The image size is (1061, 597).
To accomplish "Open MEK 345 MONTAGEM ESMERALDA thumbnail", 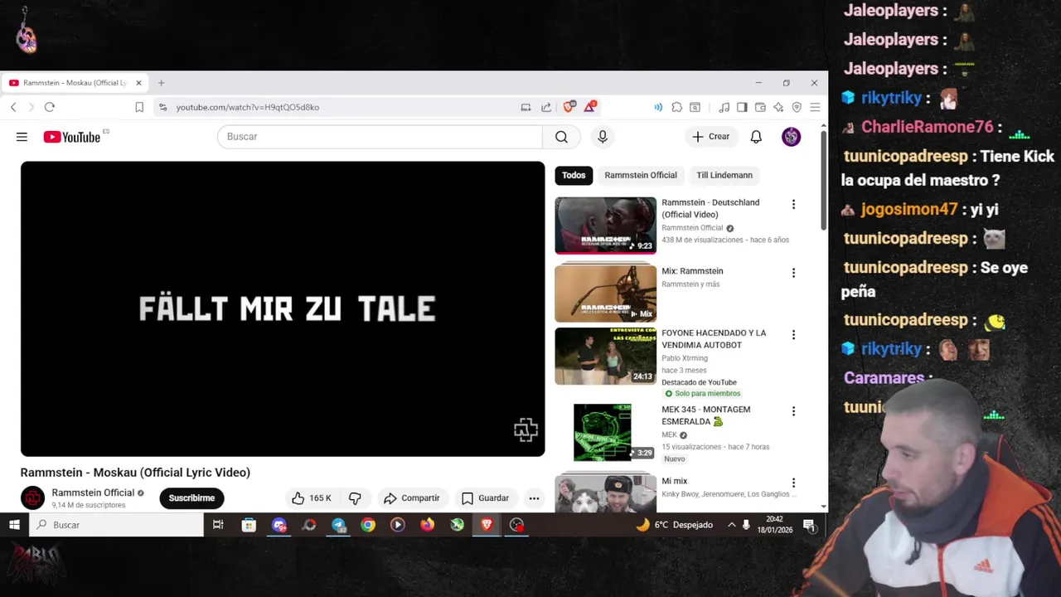I will click(605, 432).
